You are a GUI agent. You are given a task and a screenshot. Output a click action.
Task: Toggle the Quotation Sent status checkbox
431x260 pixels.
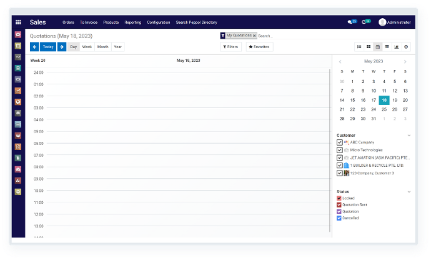(339, 205)
